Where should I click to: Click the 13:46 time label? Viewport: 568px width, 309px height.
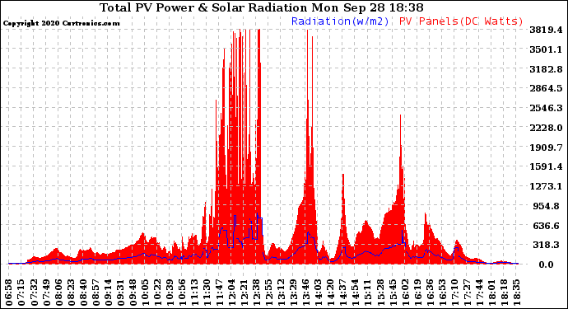coord(306,293)
